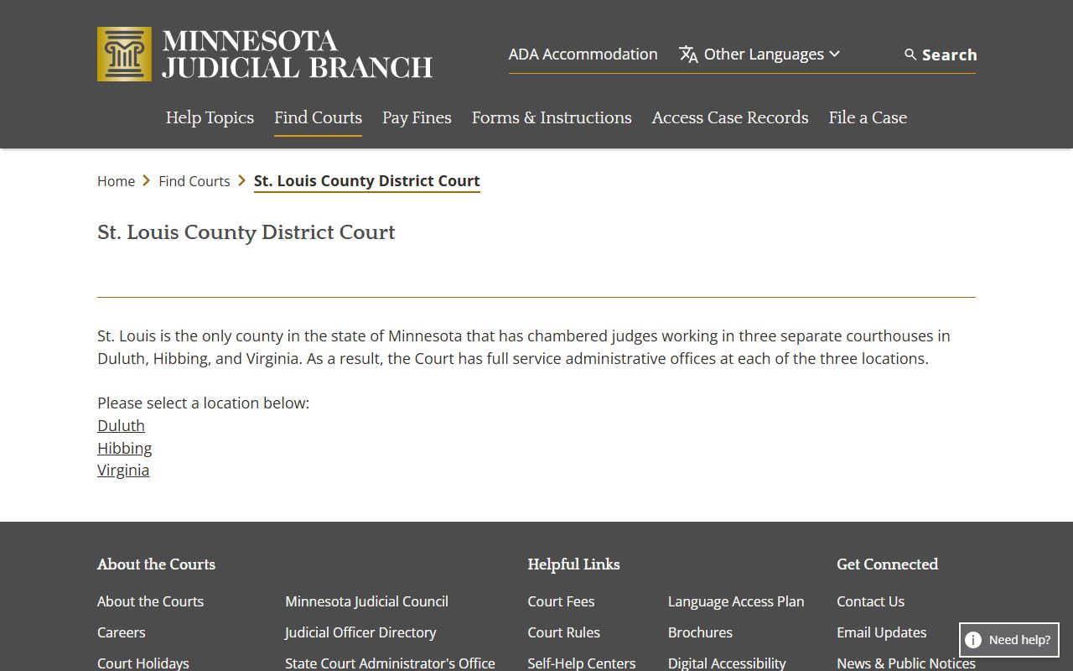Go to the Home breadcrumb
The height and width of the screenshot is (671, 1073).
coord(116,181)
